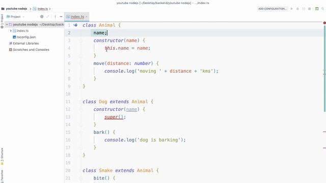Screen dimensions: 326x183
Task: Click the error stripe mark near line 15
Action: pos(324,132)
